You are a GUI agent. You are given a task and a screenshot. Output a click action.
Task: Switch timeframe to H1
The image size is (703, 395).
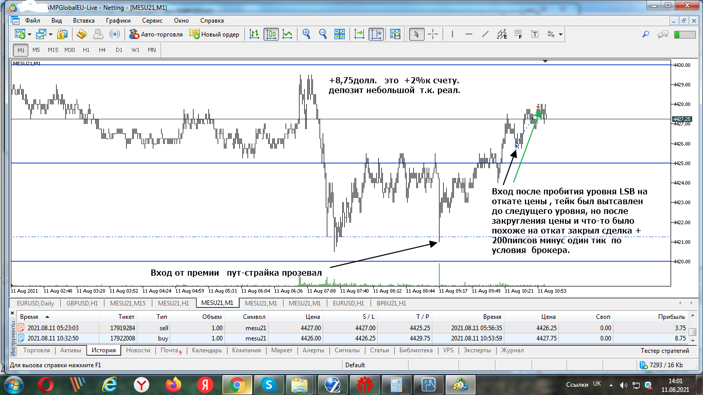[x=86, y=50]
